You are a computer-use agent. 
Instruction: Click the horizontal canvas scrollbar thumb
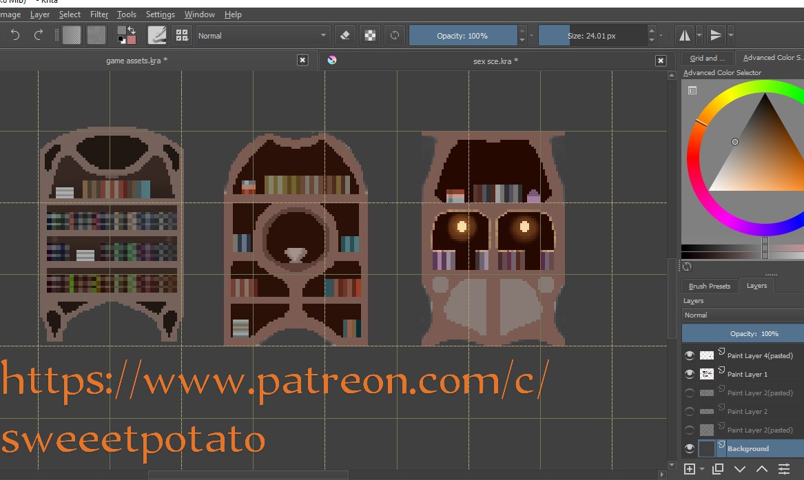coord(248,475)
